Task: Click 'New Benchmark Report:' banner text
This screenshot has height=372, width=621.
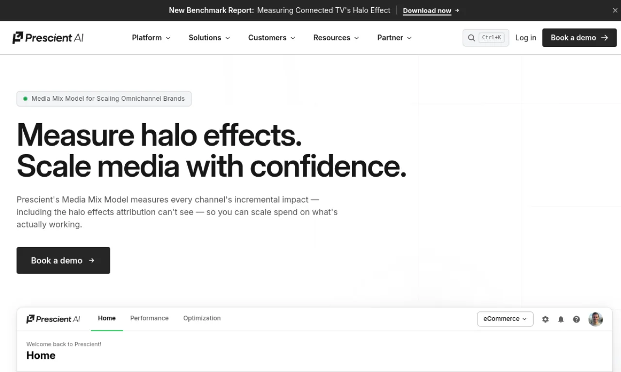Action: point(212,10)
